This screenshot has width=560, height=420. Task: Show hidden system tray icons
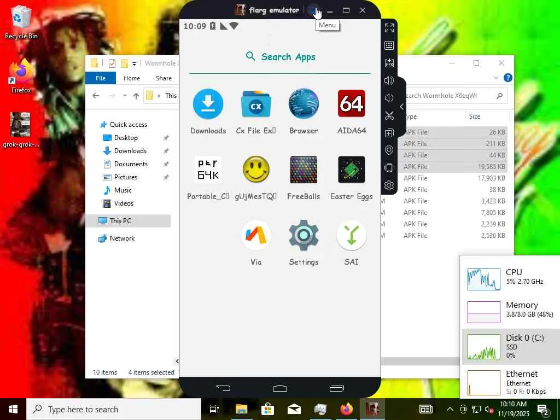click(450, 409)
